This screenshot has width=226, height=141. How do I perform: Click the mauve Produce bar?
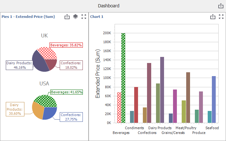coord(201,107)
